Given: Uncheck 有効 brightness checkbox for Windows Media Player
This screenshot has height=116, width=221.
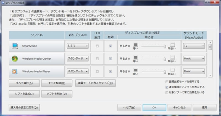Looking at the screenshot, I should click(110, 72).
